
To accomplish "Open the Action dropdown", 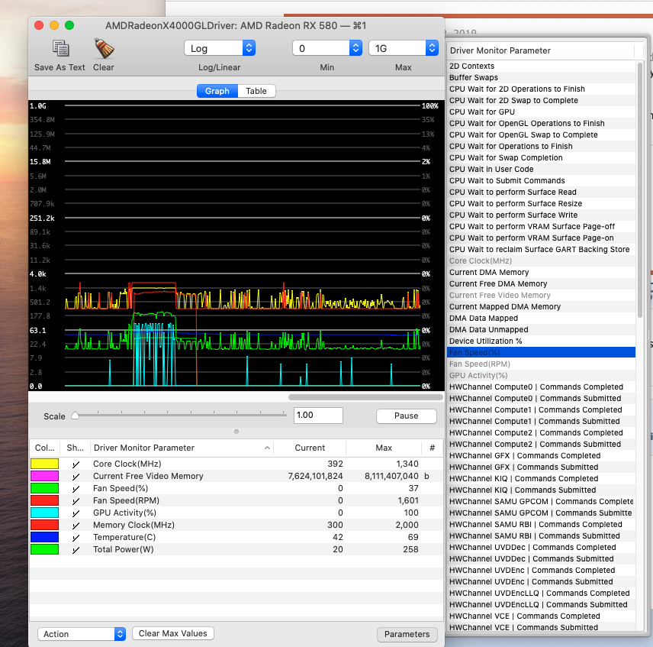I will pos(82,634).
